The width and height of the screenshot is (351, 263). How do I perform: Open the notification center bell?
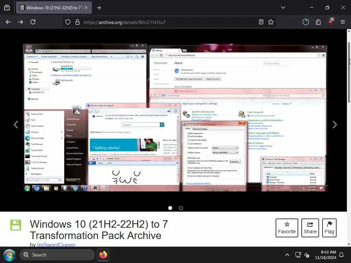click(342, 255)
